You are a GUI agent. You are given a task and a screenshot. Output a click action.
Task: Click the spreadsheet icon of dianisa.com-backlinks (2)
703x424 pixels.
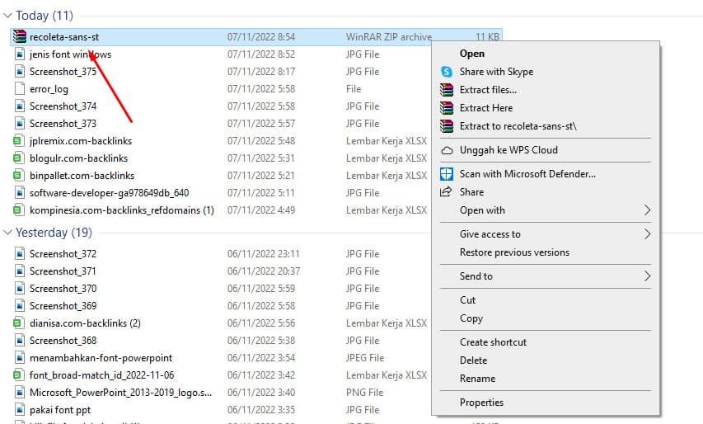(18, 323)
